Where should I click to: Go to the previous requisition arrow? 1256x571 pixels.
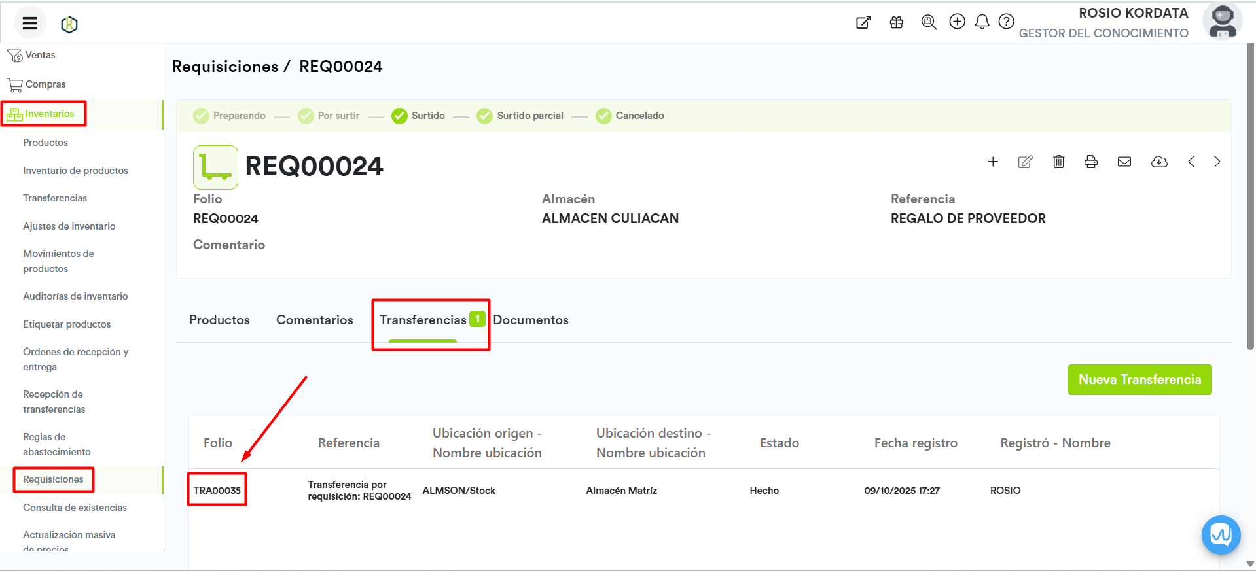tap(1191, 162)
